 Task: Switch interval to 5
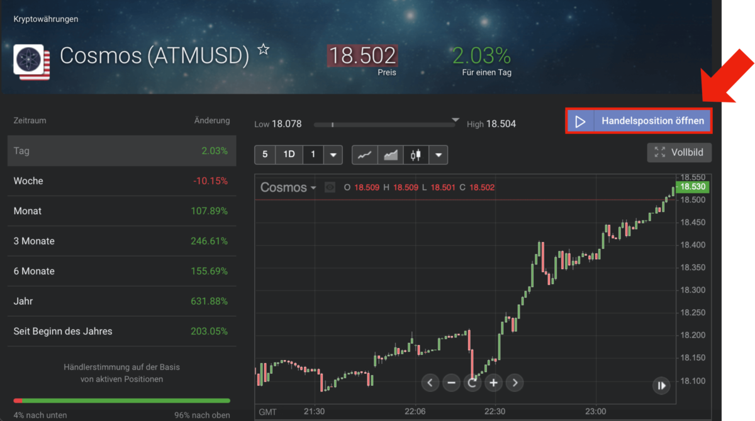[265, 155]
